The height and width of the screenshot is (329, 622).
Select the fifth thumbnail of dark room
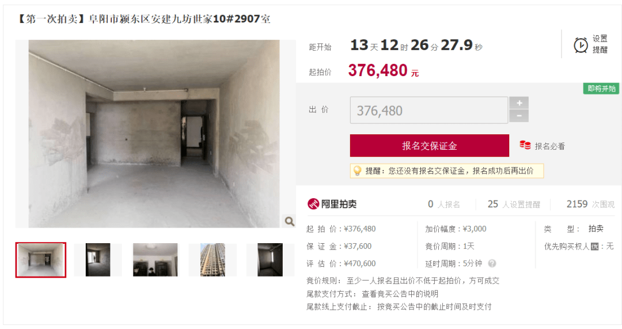270,260
